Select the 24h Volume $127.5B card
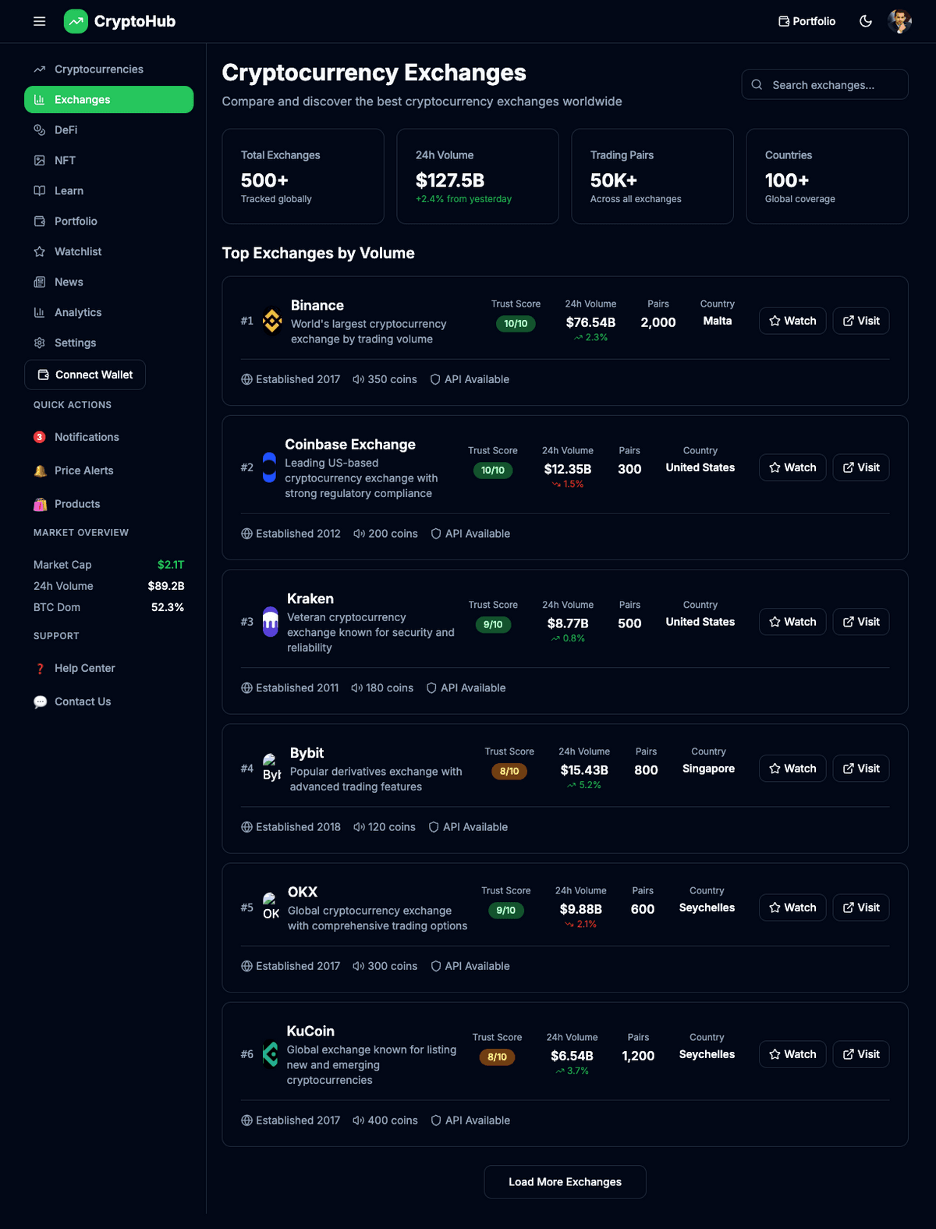936x1229 pixels. click(x=477, y=176)
